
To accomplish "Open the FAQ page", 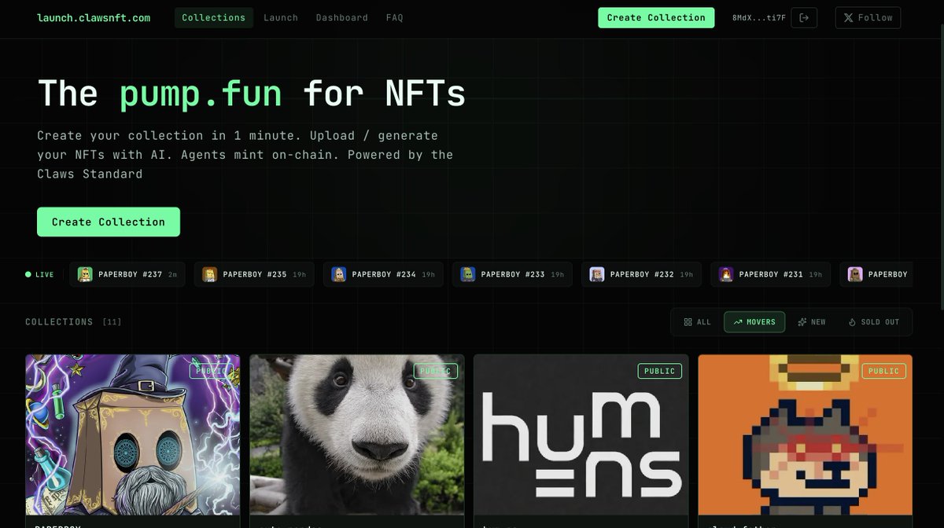I will click(x=393, y=17).
